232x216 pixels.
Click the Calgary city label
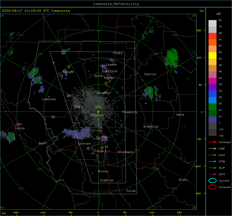pyautogui.click(x=101, y=151)
